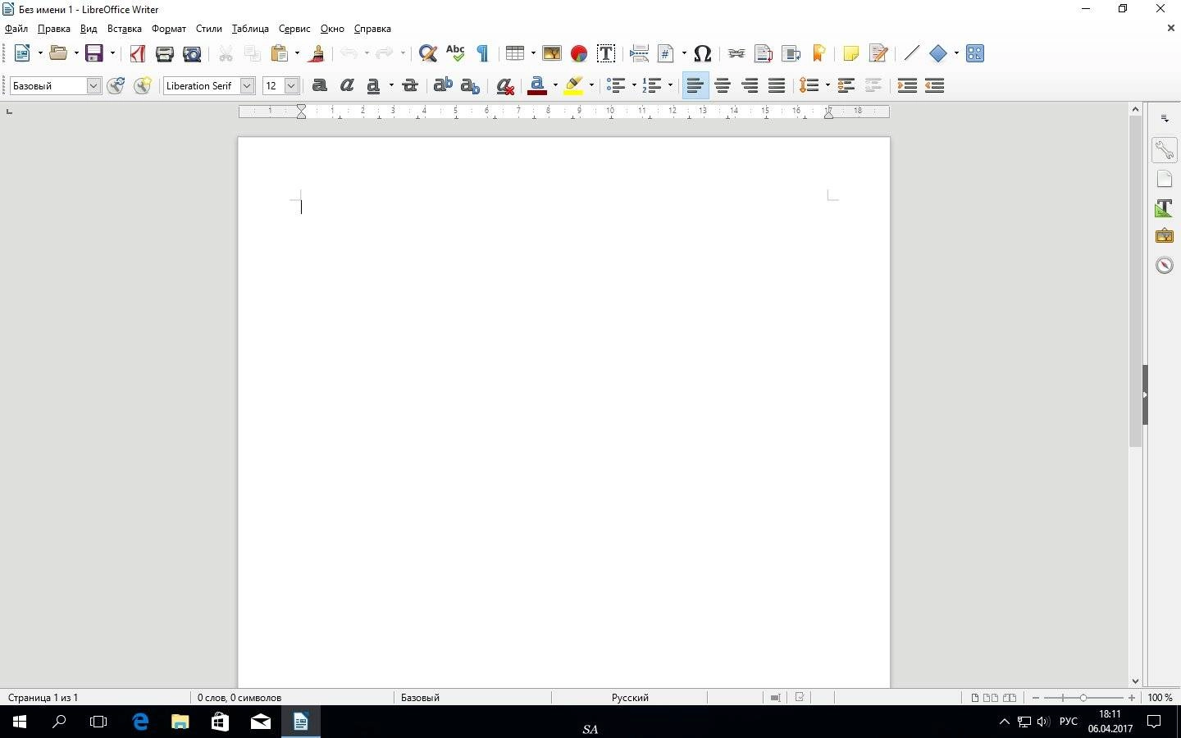The height and width of the screenshot is (738, 1181).
Task: Align paragraph right
Action: point(750,85)
